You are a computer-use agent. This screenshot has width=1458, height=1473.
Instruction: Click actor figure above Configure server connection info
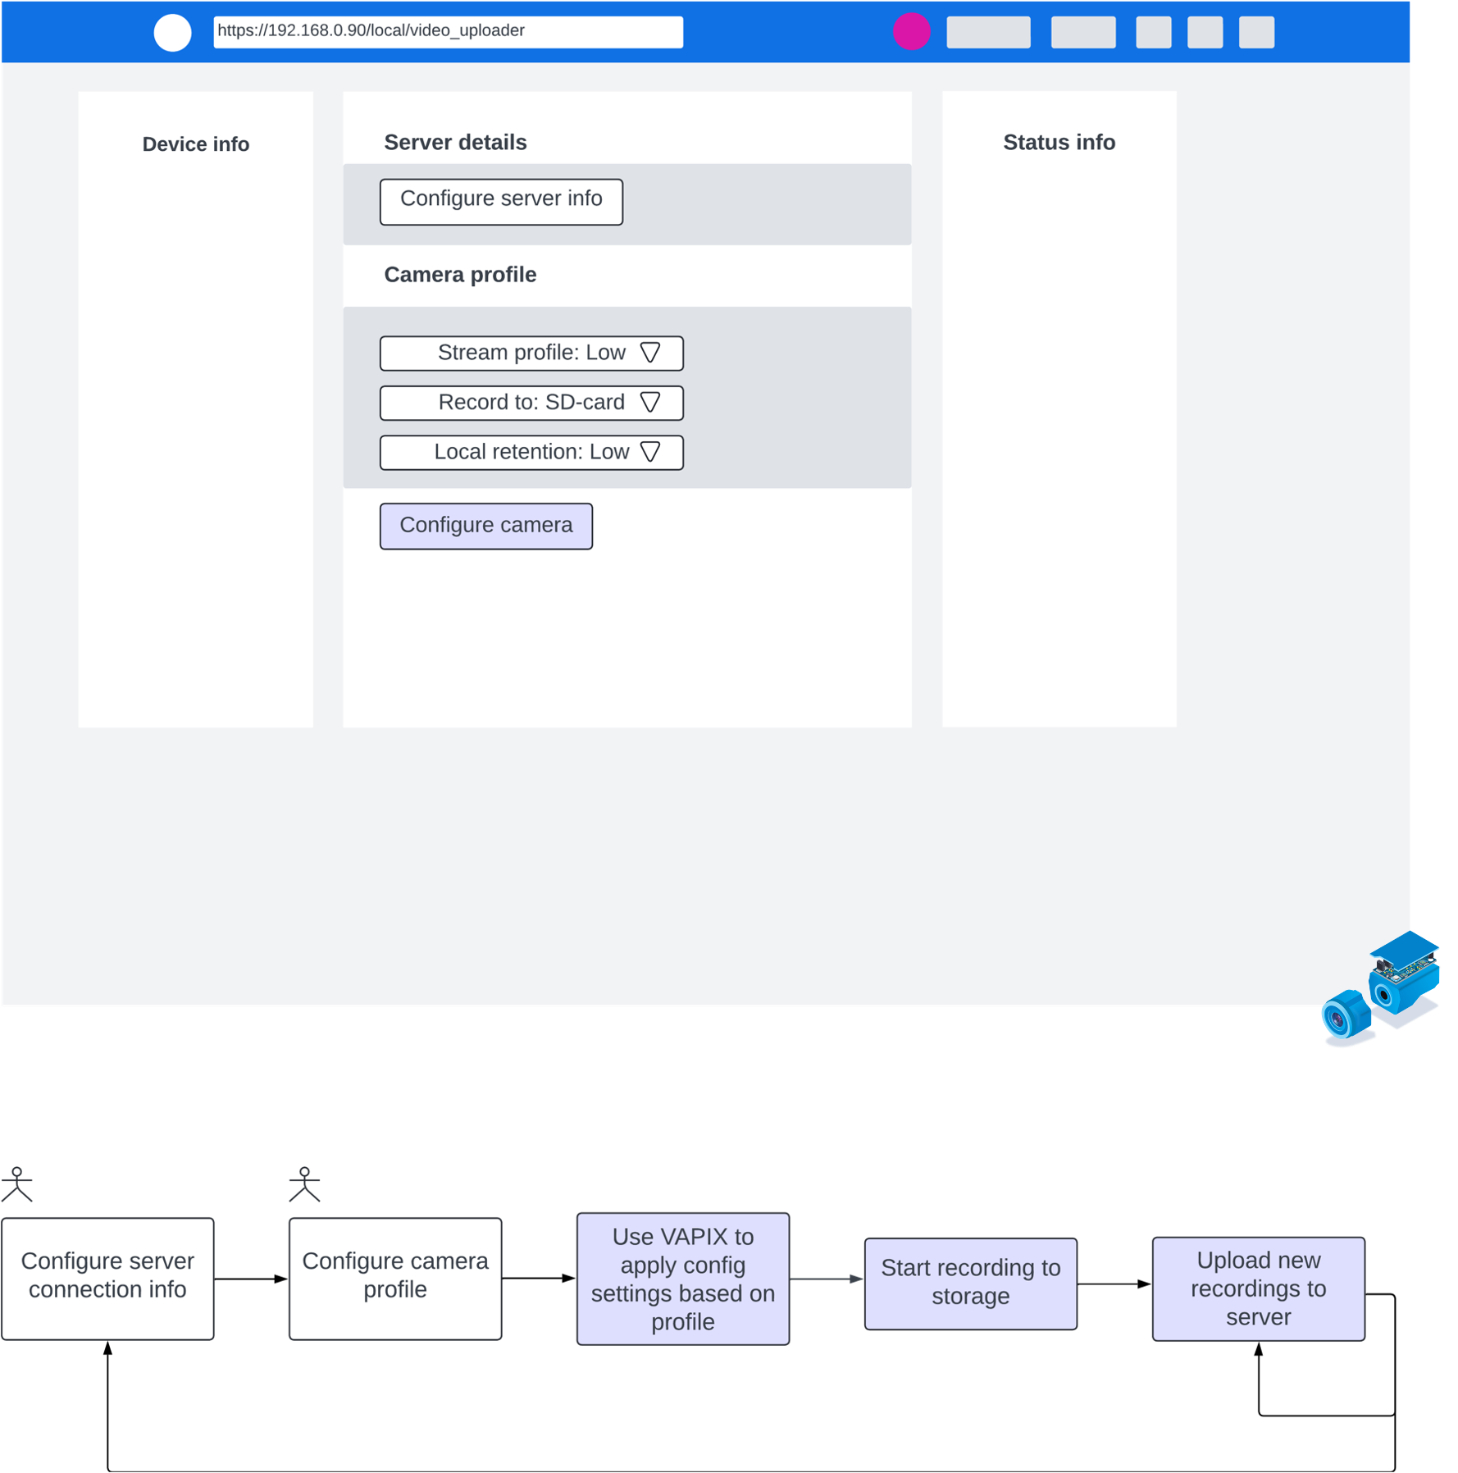[x=16, y=1184]
